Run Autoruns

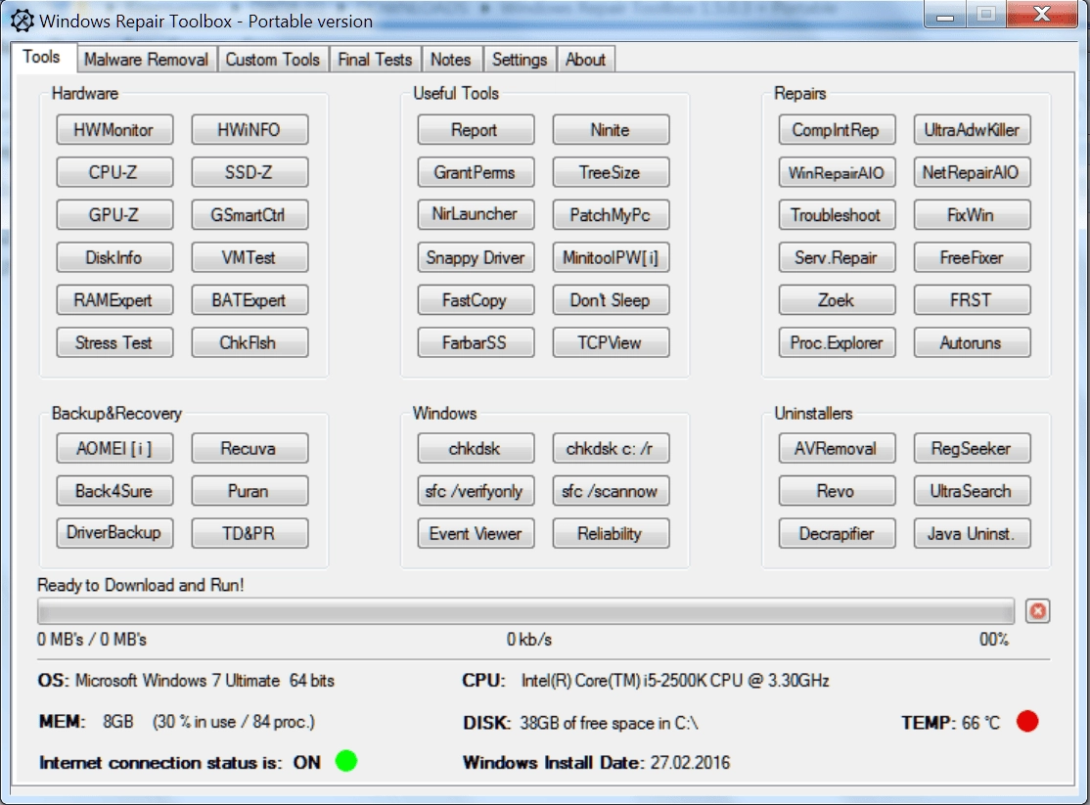tap(972, 342)
